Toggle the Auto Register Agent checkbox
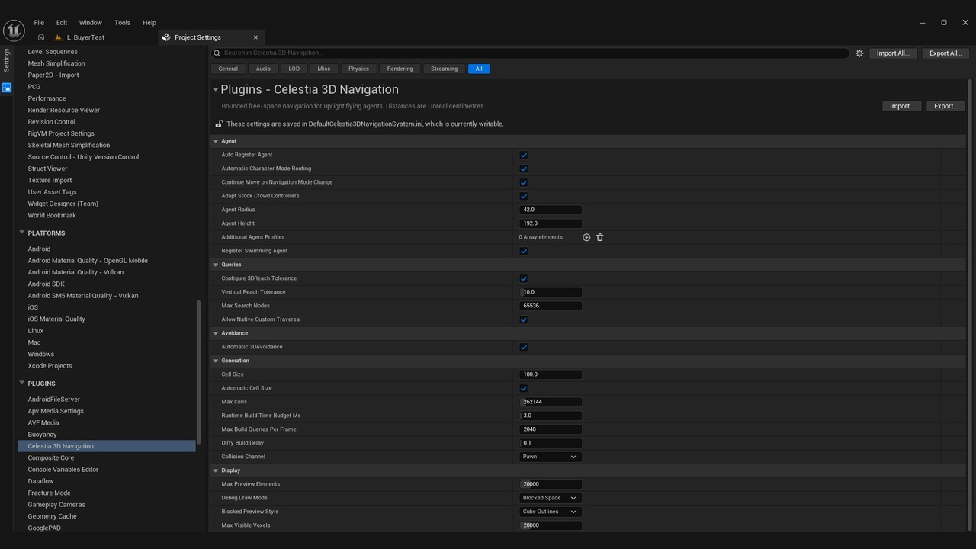The width and height of the screenshot is (976, 549). [524, 155]
